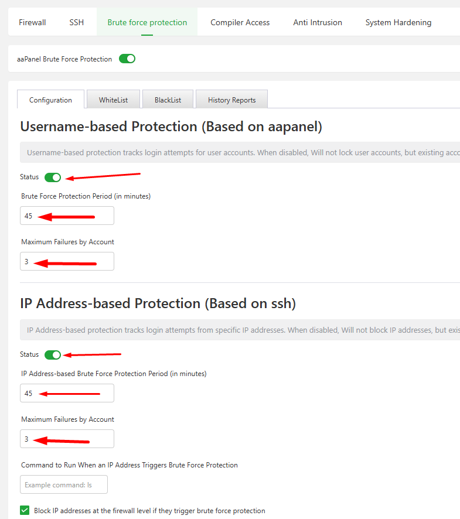
Task: Focus username-based Maximum Failures by Account field
Action: click(67, 261)
